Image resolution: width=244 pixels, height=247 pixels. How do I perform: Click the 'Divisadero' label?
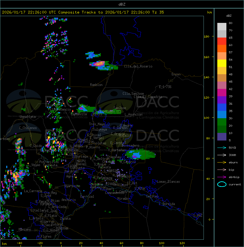point(131,146)
